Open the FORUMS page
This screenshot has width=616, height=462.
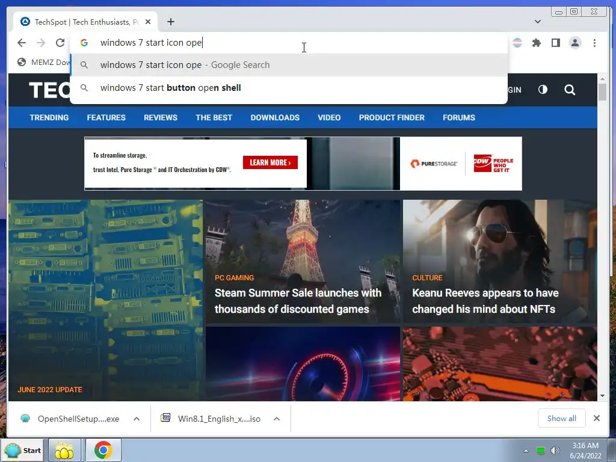459,117
